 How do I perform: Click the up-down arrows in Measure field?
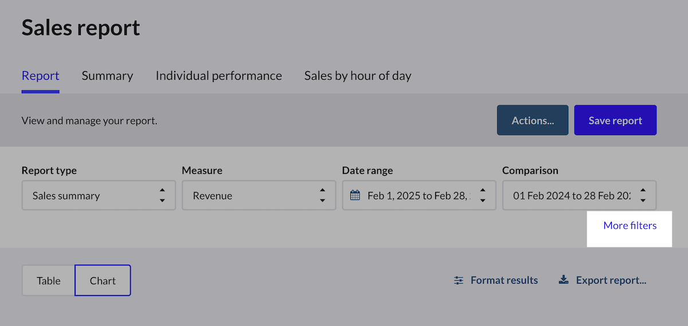[x=323, y=195]
